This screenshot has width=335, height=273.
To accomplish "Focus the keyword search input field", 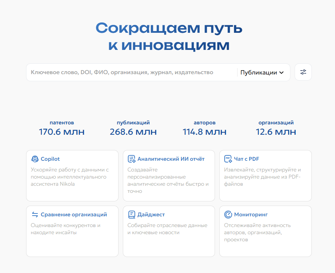I will (131, 72).
